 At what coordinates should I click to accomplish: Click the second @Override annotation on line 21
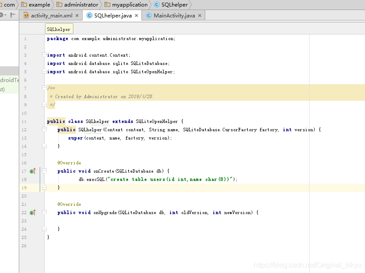[69, 204]
